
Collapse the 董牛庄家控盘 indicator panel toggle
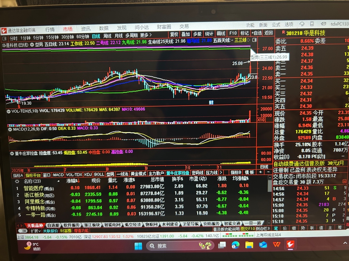[12, 153]
